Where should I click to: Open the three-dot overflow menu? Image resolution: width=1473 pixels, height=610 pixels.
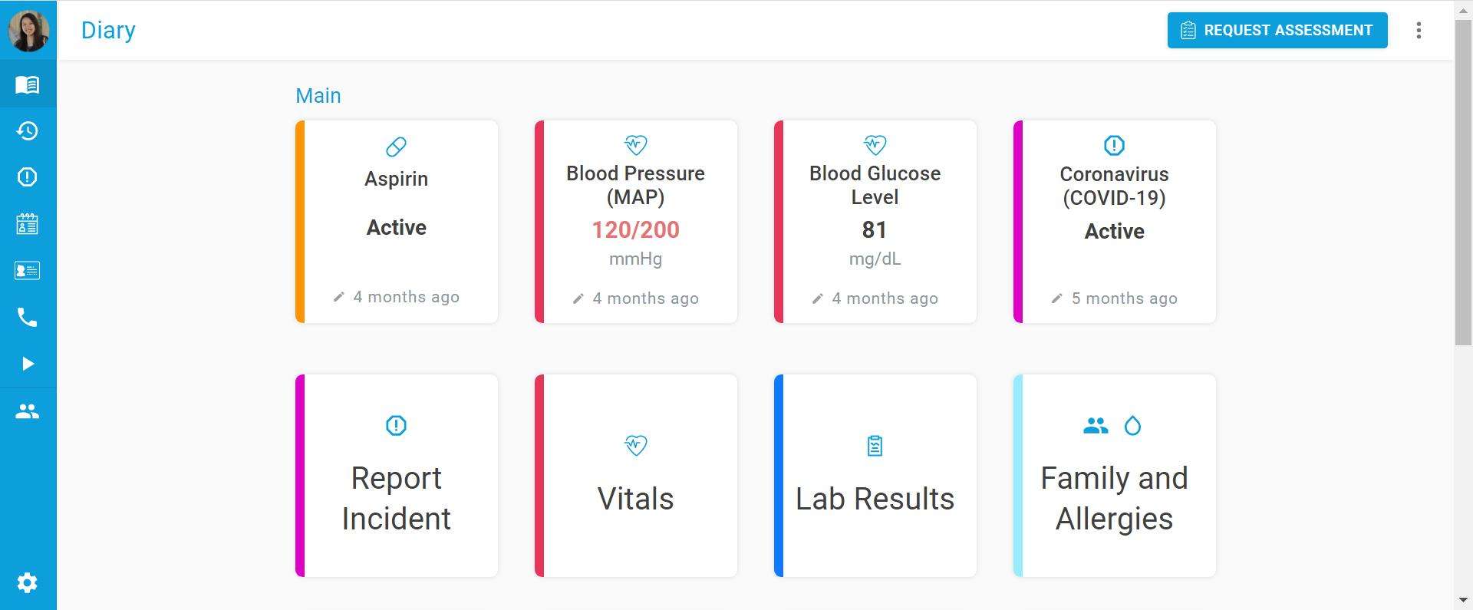coord(1419,30)
